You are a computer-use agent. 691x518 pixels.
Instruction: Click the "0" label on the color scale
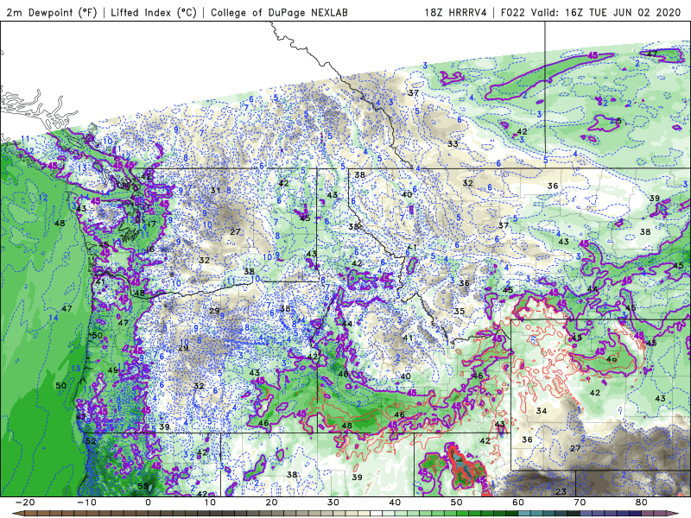coord(148,502)
